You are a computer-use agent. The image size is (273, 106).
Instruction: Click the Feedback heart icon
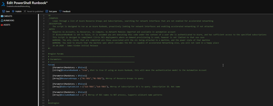60,11
